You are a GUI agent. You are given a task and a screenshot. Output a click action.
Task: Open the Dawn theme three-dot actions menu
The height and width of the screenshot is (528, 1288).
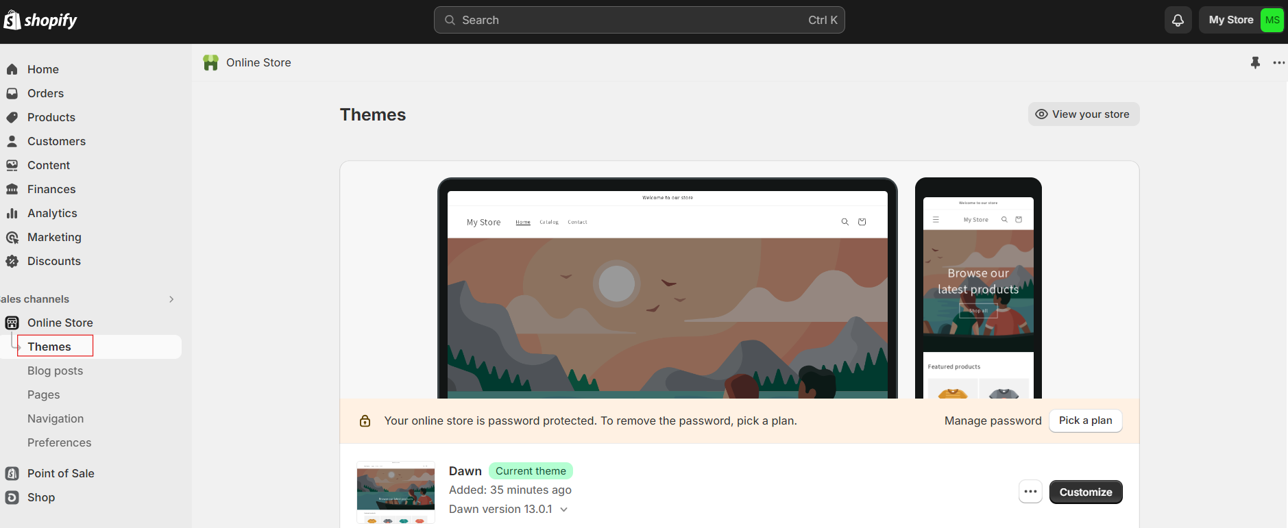1030,492
